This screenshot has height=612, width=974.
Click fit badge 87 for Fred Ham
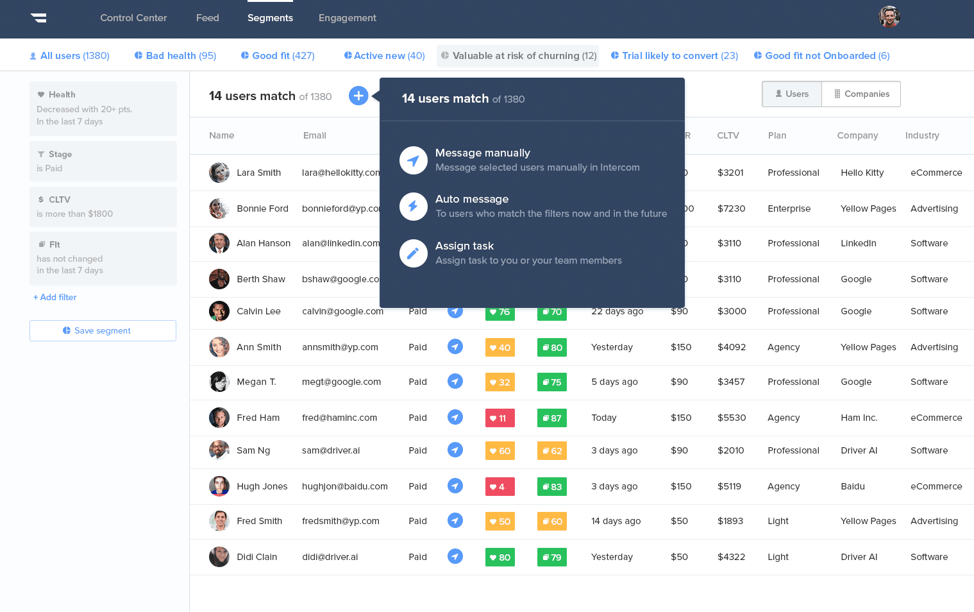[x=552, y=418]
